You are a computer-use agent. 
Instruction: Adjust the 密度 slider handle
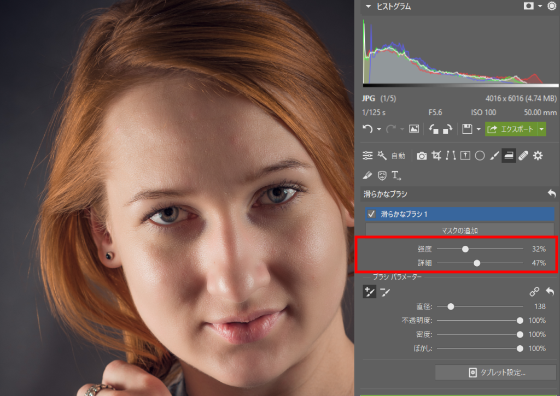click(520, 335)
